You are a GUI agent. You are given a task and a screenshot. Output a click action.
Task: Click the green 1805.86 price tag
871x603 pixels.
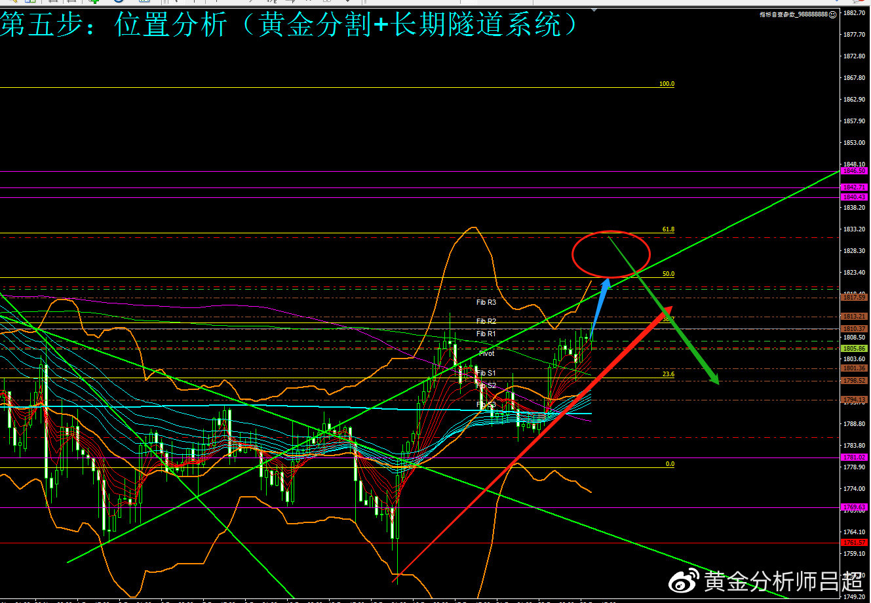click(856, 349)
